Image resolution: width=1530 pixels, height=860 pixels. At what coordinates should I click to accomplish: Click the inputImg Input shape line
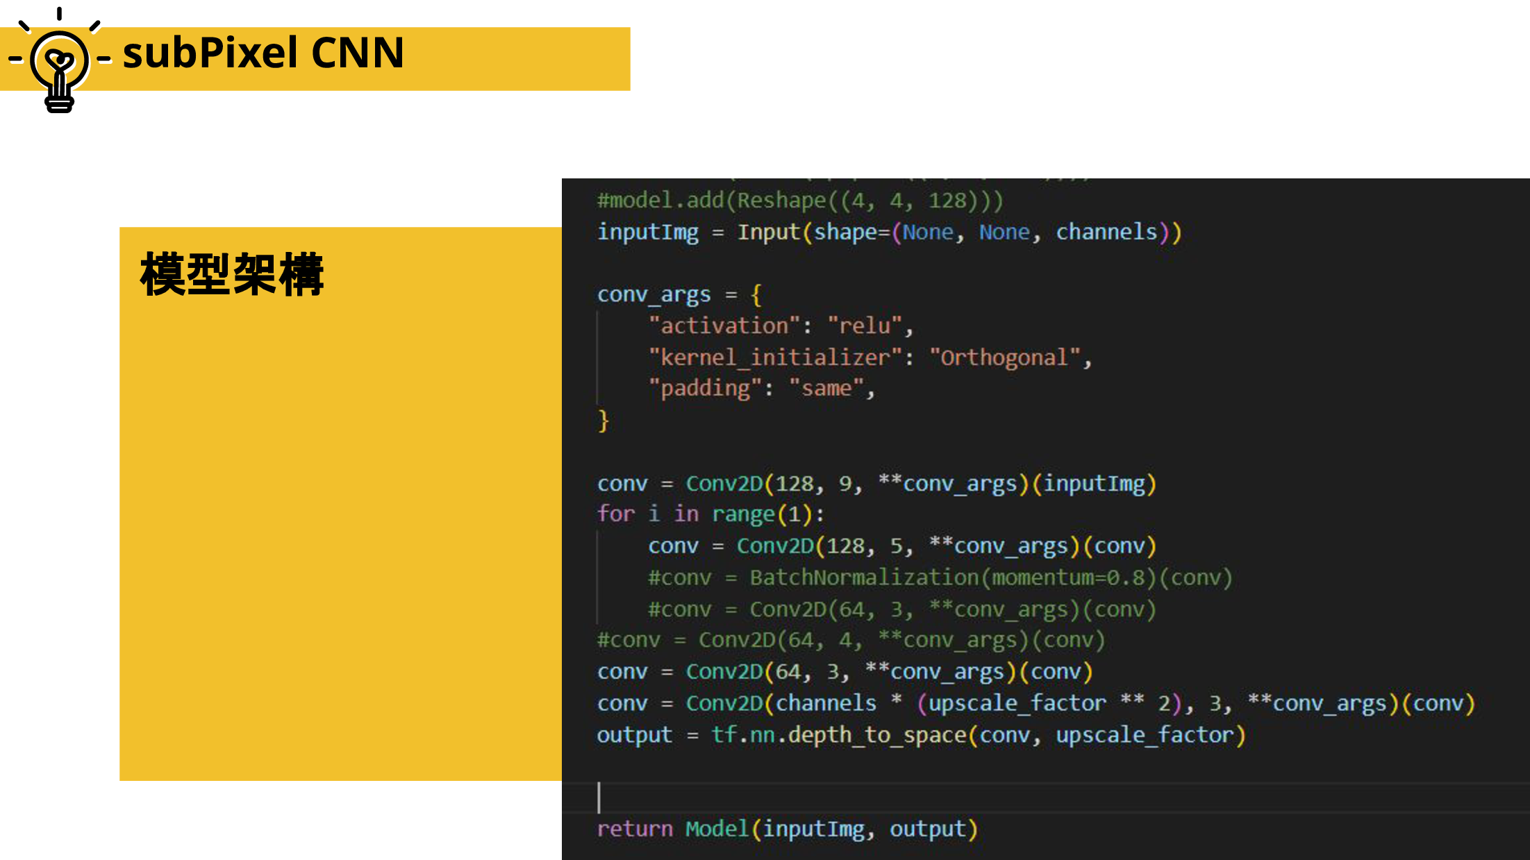click(889, 232)
